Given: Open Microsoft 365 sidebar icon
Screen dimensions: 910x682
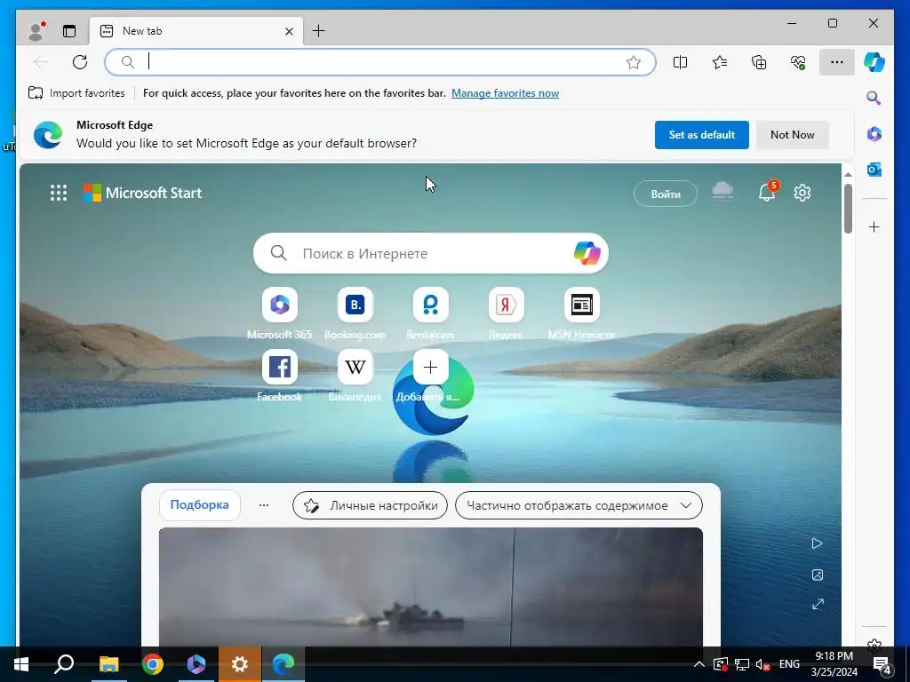Looking at the screenshot, I should point(874,134).
